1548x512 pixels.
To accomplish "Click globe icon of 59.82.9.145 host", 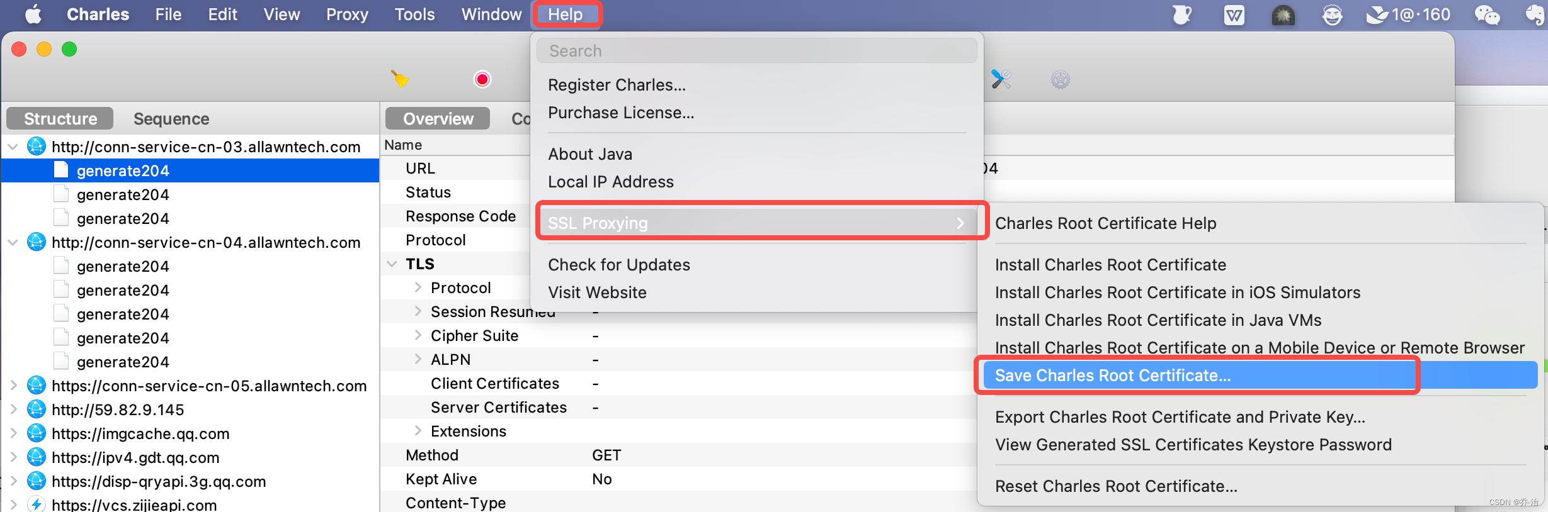I will point(37,409).
